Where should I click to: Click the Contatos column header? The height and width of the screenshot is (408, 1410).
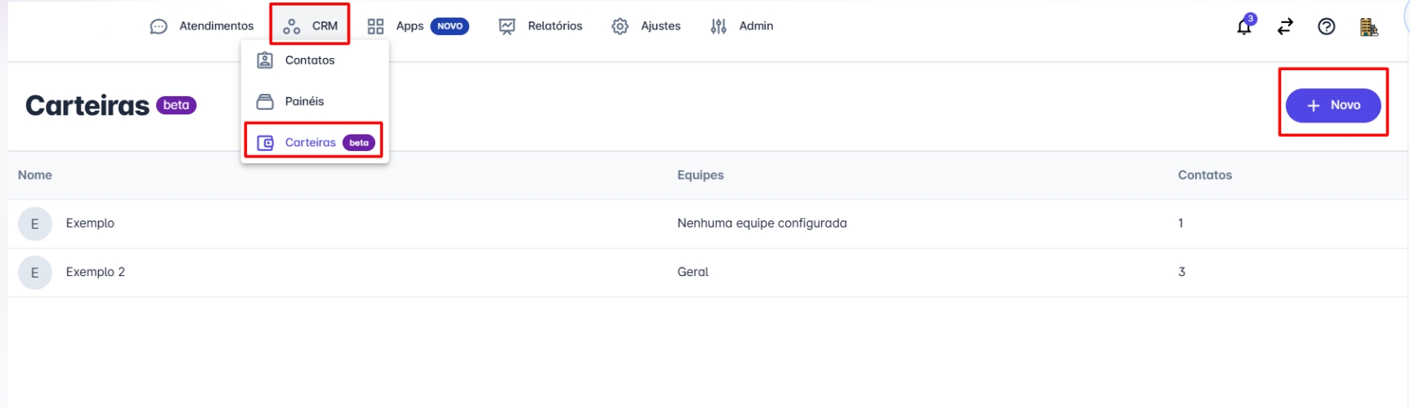(x=1204, y=175)
